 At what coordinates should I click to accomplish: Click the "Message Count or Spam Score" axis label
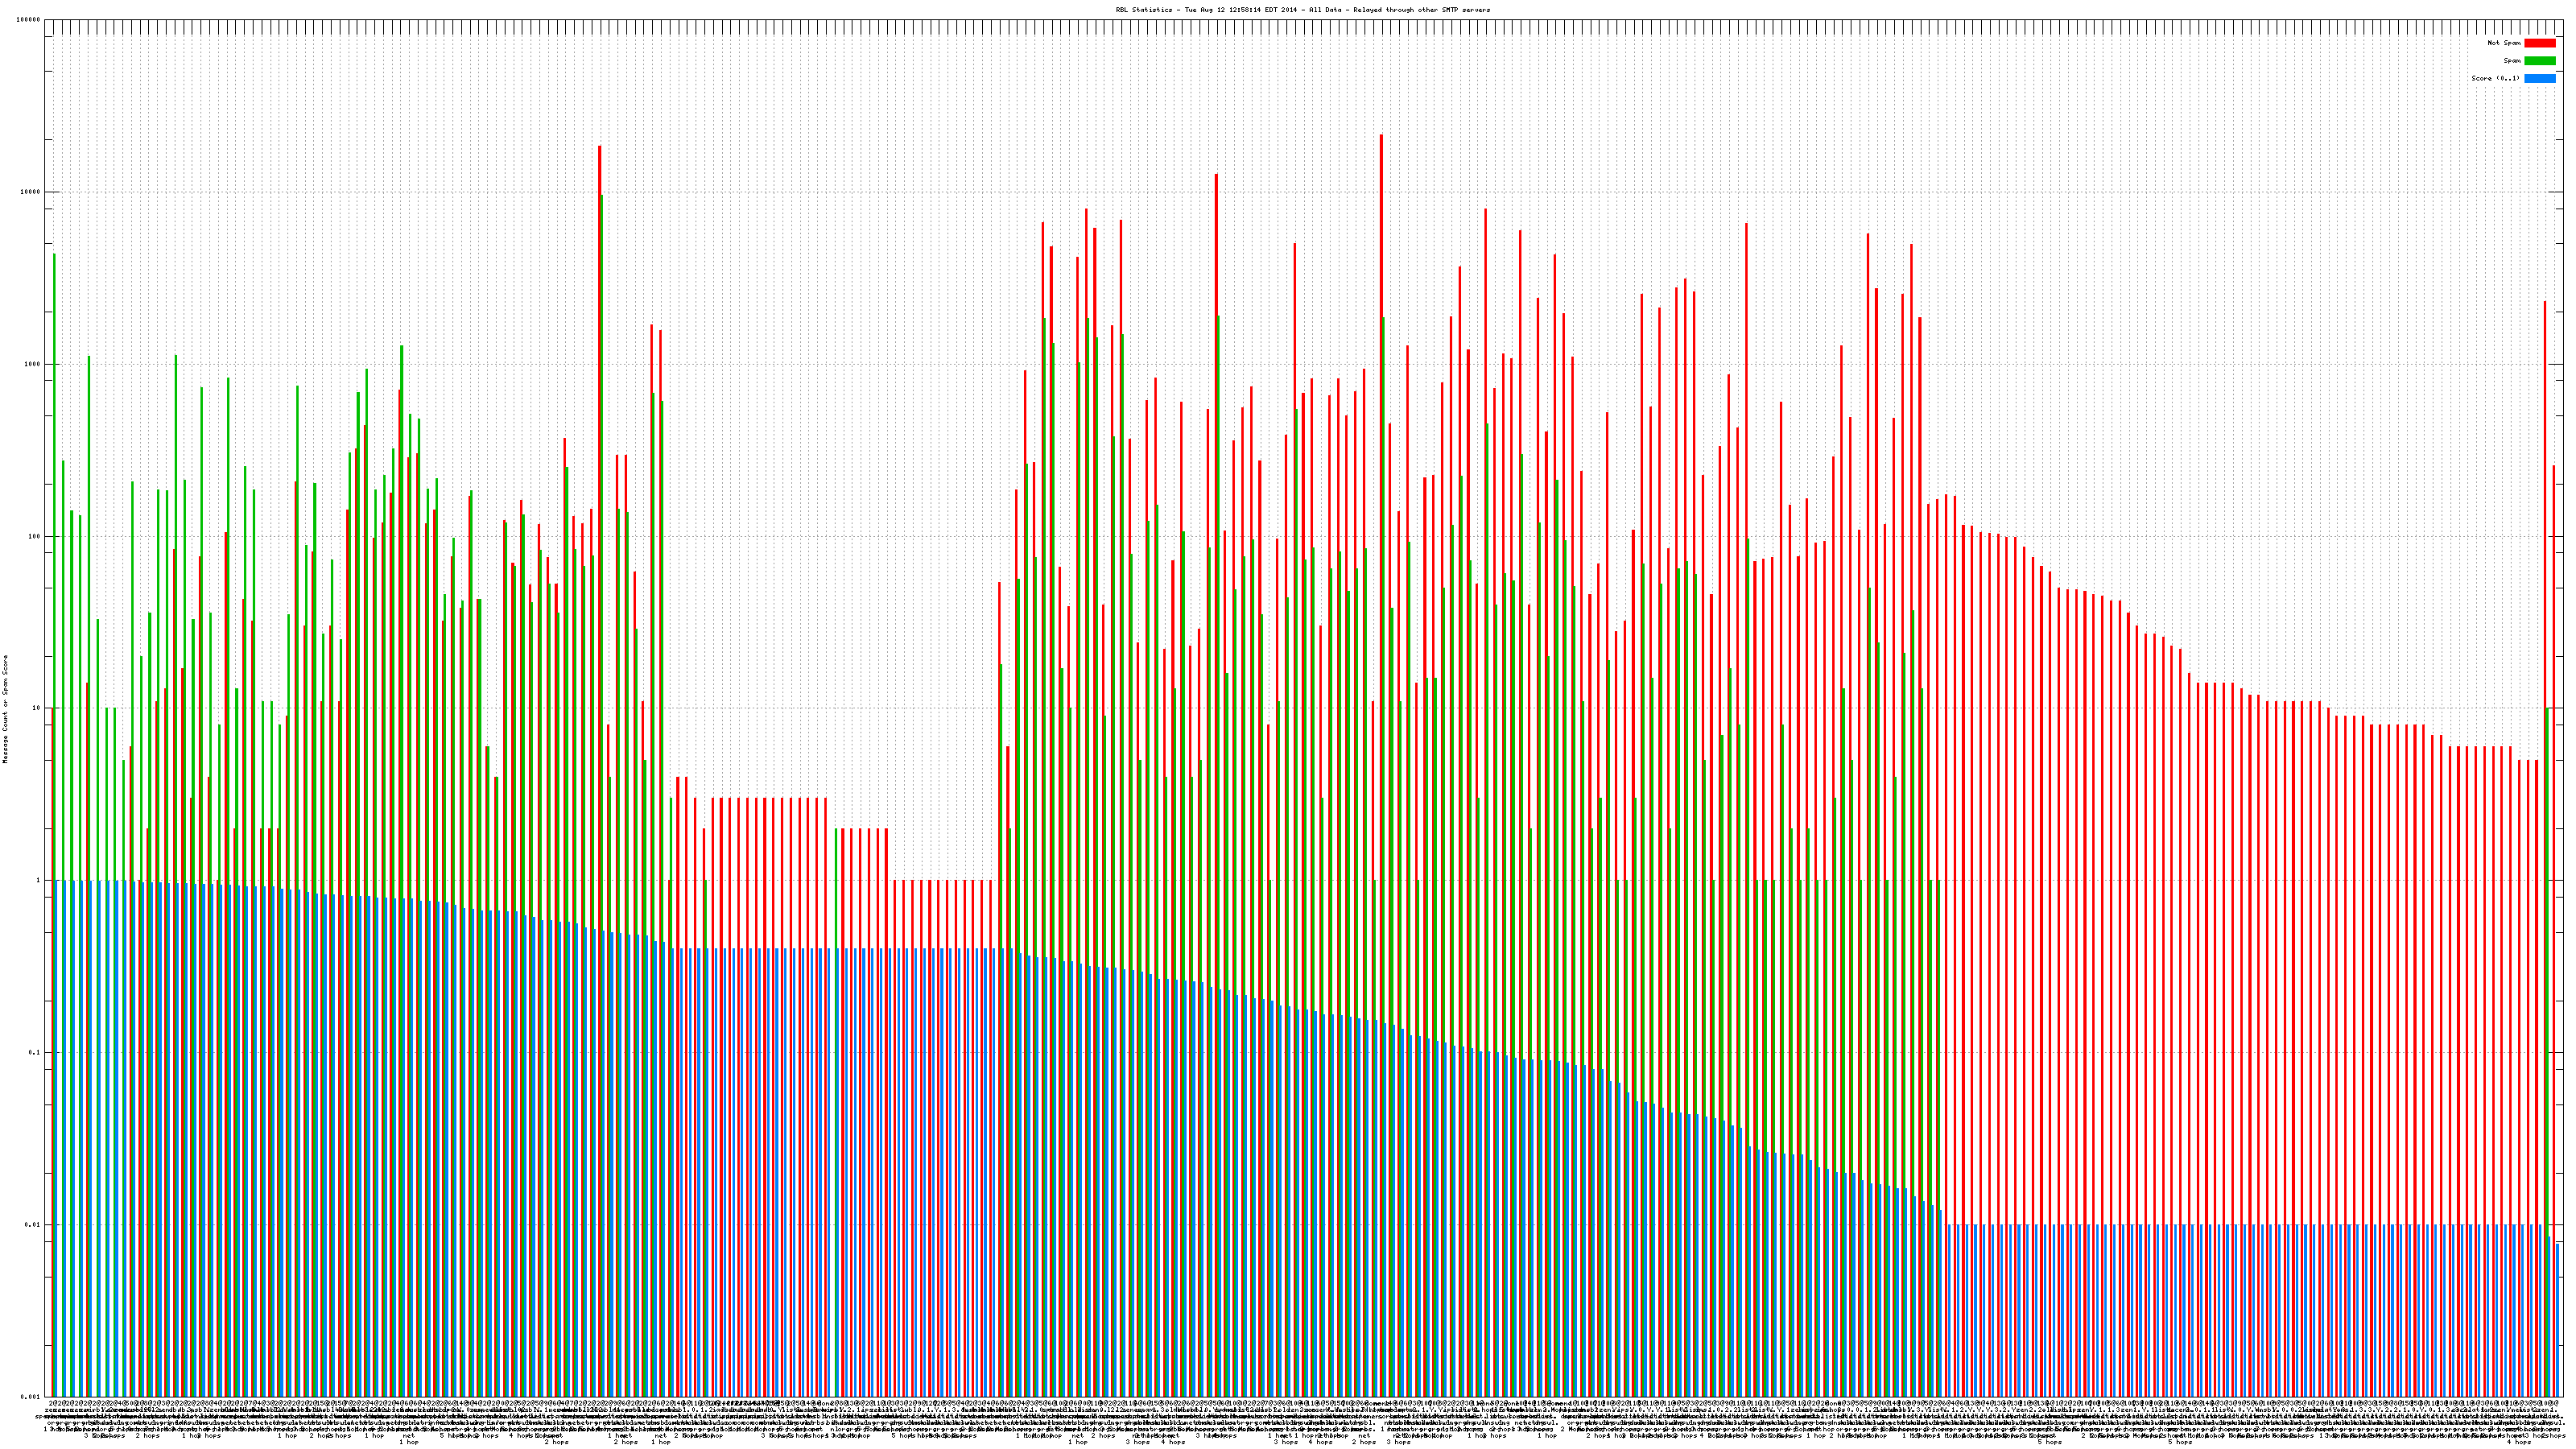[5, 709]
